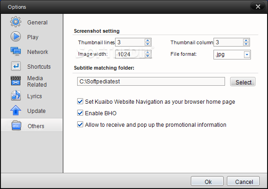Expand the File format dropdown
The width and height of the screenshot is (268, 189).
coord(247,54)
